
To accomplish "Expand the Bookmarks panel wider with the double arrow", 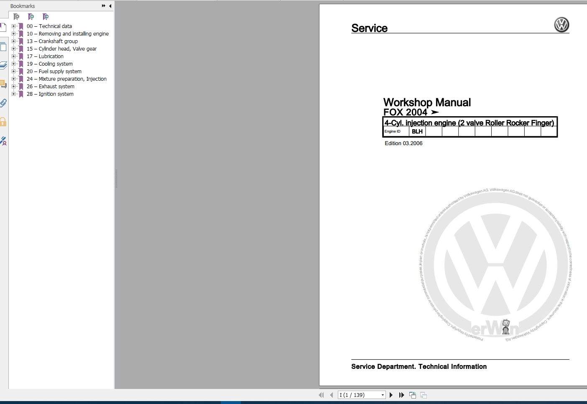I will pyautogui.click(x=103, y=6).
